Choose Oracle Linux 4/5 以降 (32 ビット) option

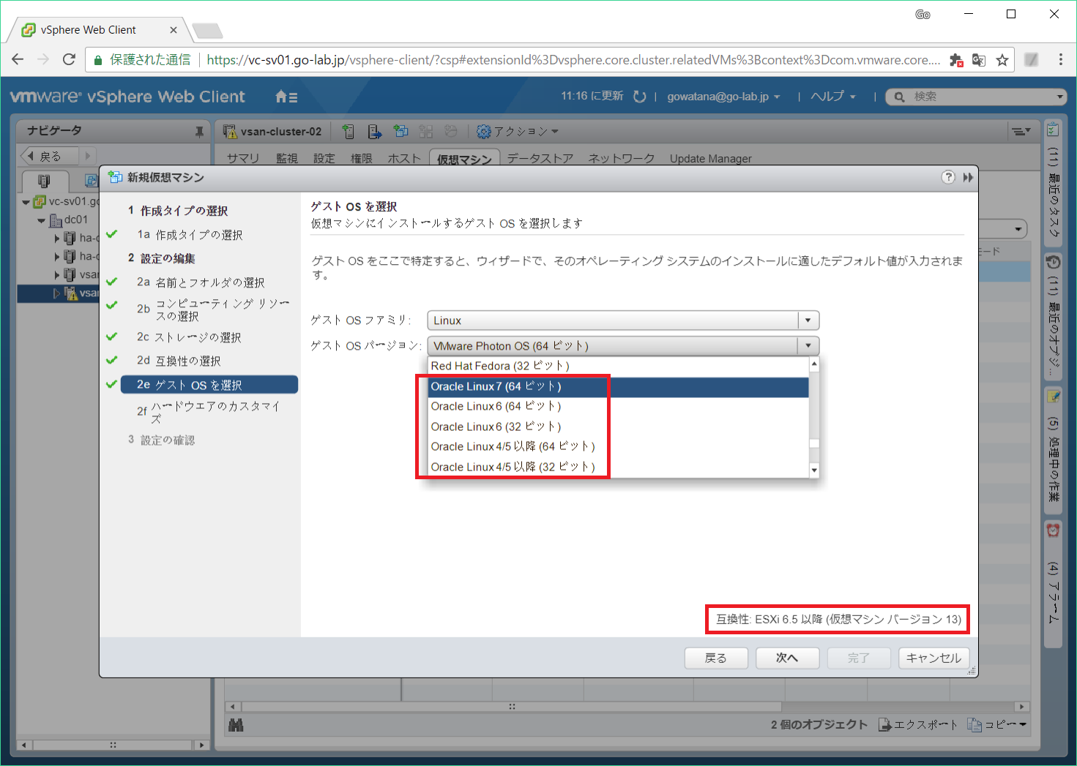[x=619, y=467]
